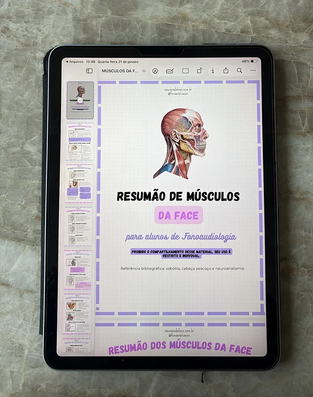Open the form fill signature tool
Screen dimensions: 313x397
[x=169, y=71]
